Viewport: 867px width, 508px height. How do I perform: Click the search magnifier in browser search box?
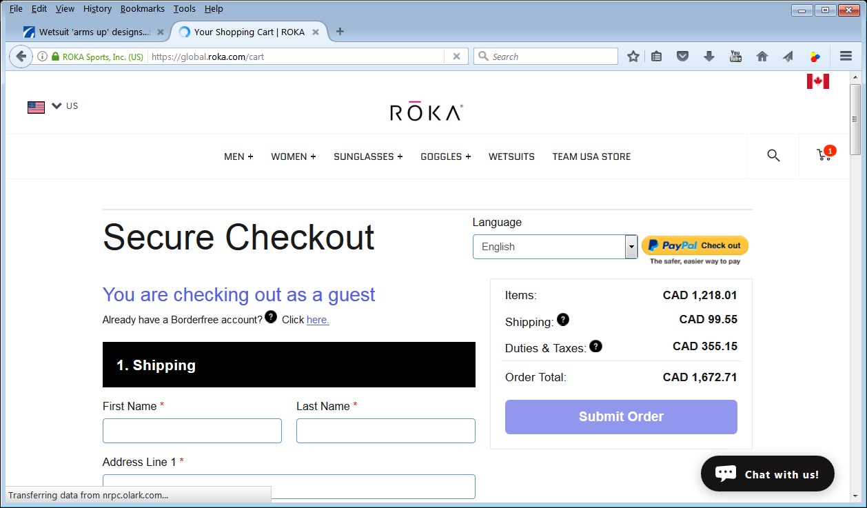pos(483,57)
